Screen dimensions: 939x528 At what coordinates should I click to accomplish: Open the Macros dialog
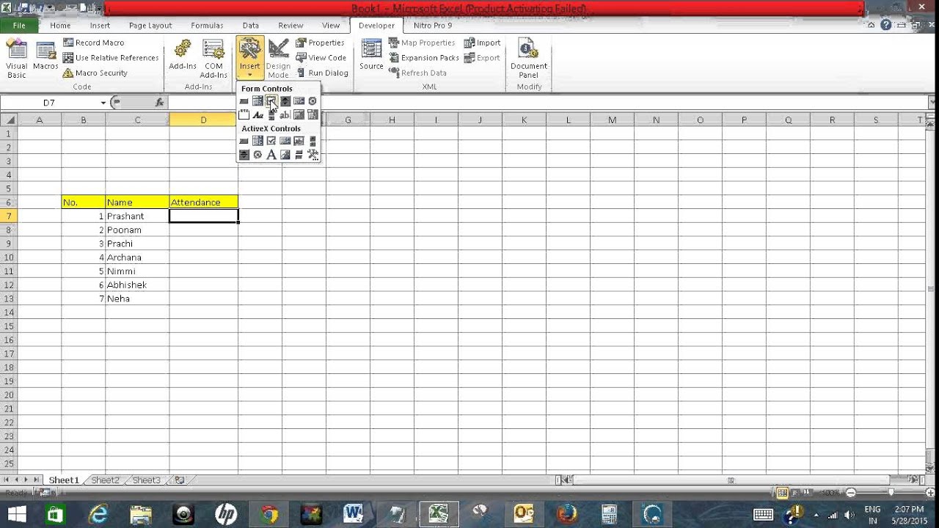[45, 59]
